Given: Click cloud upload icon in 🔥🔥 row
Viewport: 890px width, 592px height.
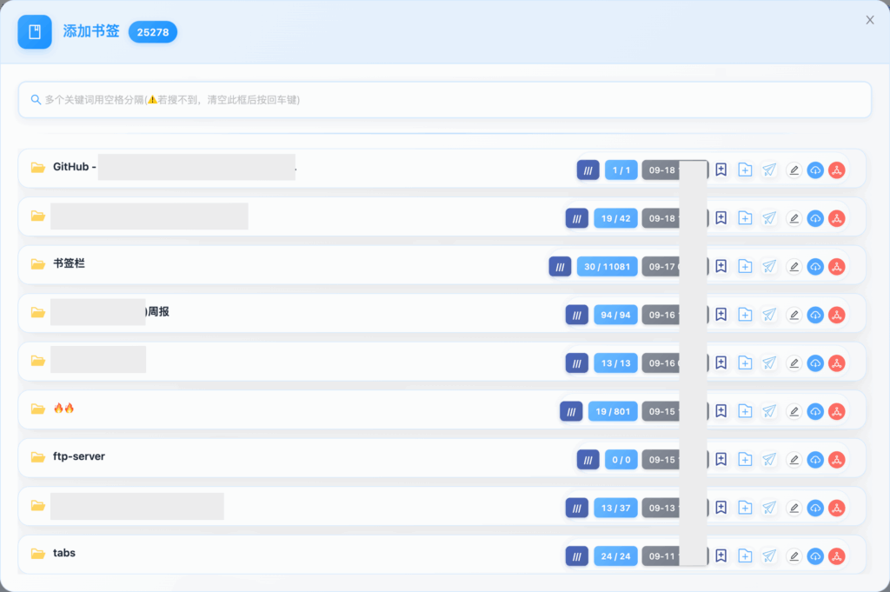Looking at the screenshot, I should click(x=815, y=411).
